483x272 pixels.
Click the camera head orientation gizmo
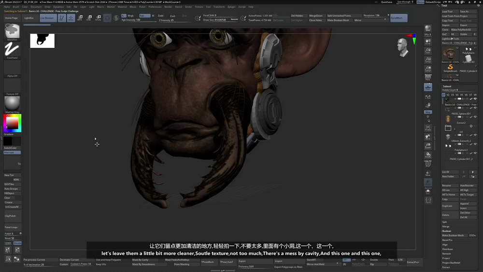402,47
